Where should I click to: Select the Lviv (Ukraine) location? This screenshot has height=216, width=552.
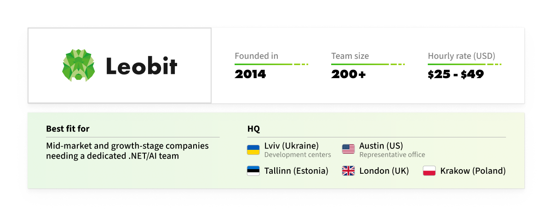coord(291,146)
